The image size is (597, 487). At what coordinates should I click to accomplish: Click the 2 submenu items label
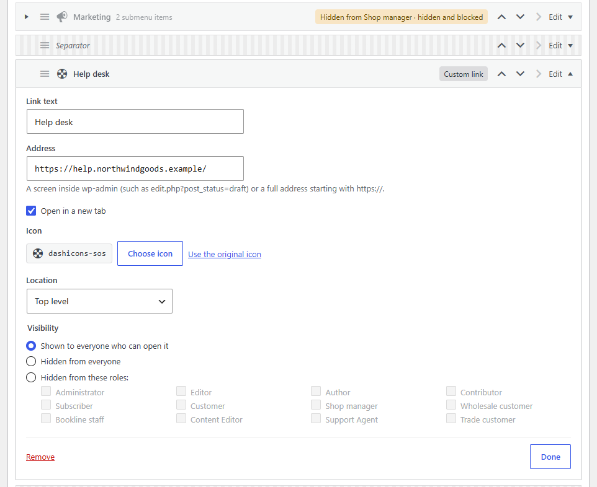(144, 17)
